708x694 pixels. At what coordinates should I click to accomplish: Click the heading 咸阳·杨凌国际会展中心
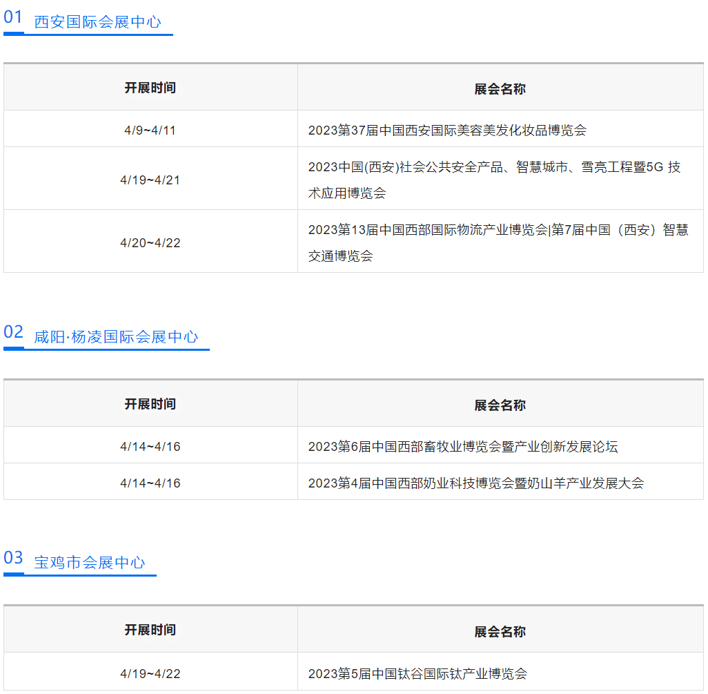[x=116, y=336]
